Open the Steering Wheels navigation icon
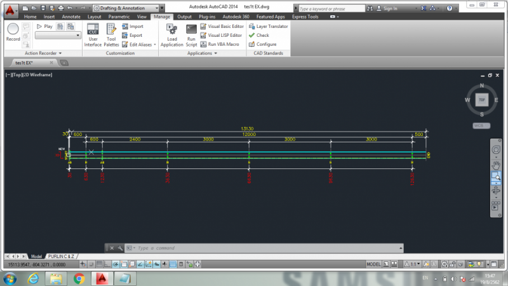 click(x=496, y=150)
